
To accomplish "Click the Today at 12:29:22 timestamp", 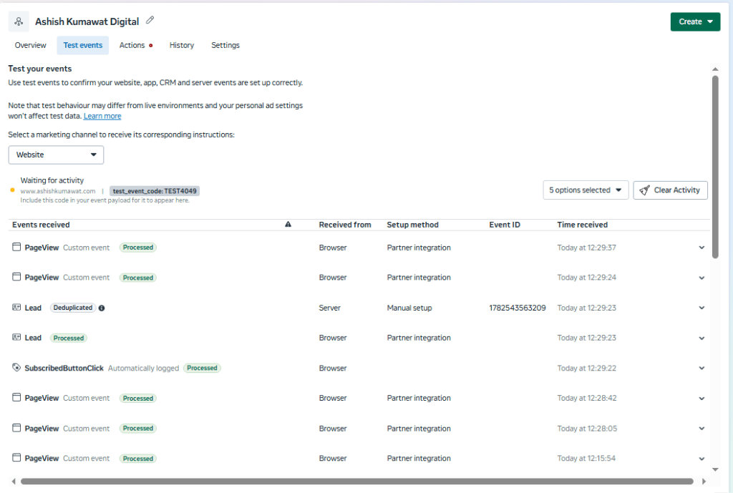I will point(587,368).
